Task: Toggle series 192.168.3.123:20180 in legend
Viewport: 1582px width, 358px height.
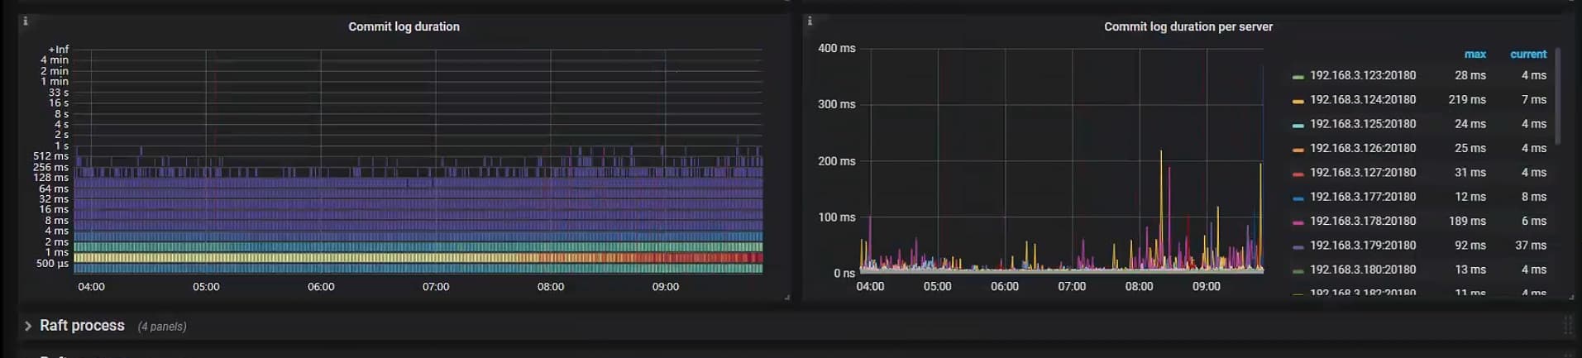Action: pos(1362,75)
